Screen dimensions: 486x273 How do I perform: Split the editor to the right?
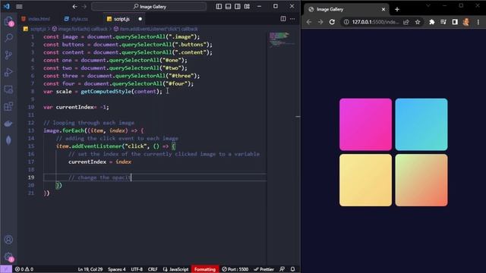tap(283, 18)
